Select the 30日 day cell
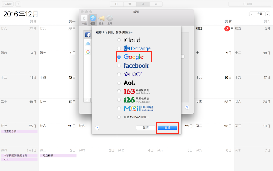 pos(214,135)
